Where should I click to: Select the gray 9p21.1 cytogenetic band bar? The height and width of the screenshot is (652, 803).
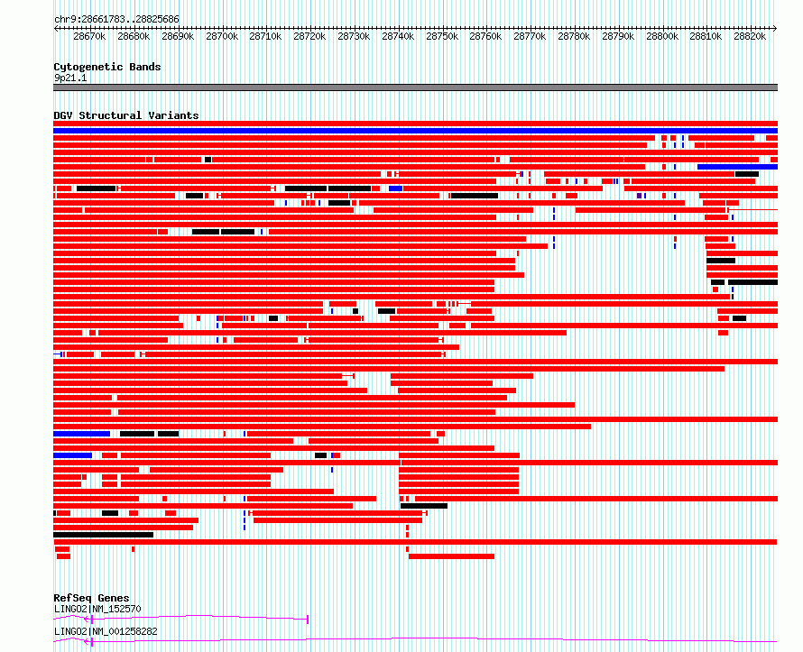(415, 87)
